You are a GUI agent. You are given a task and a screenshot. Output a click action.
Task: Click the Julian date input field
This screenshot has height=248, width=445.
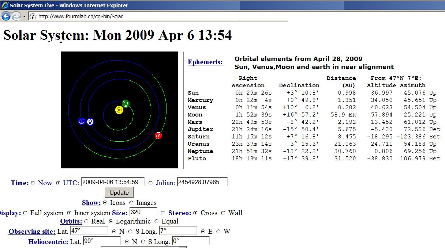(x=202, y=182)
